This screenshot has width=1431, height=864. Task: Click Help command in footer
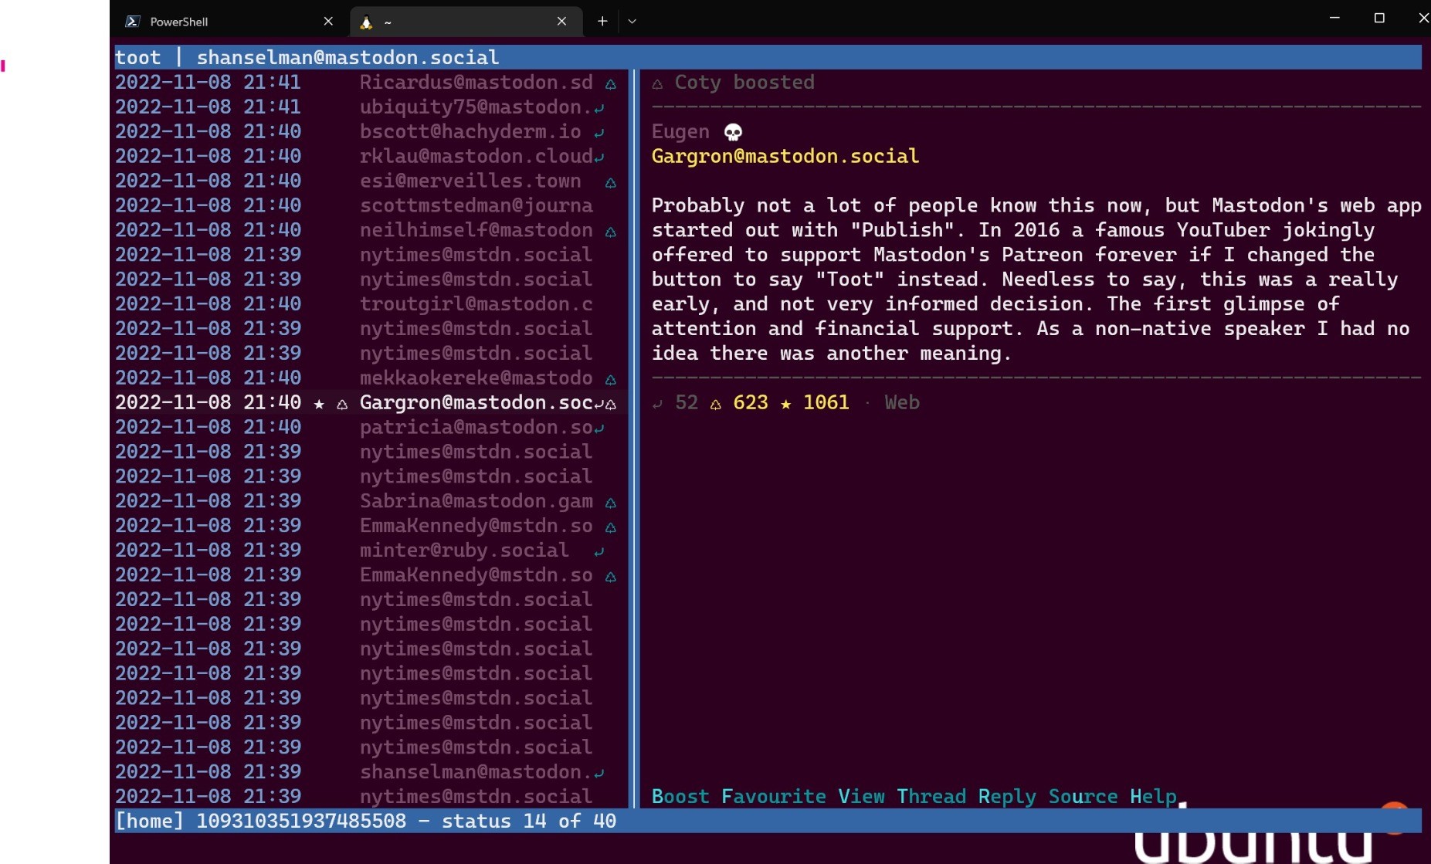(1153, 796)
